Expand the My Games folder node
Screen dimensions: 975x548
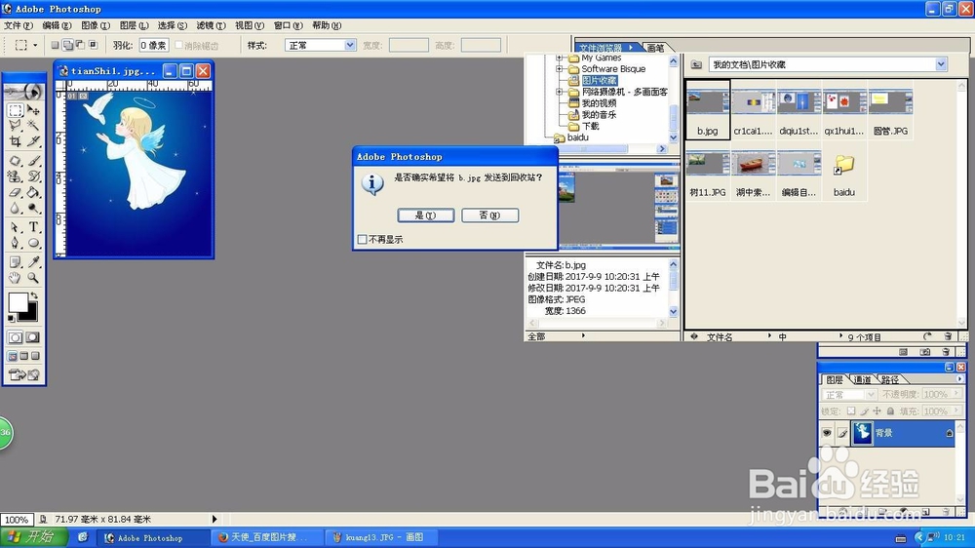pos(559,58)
